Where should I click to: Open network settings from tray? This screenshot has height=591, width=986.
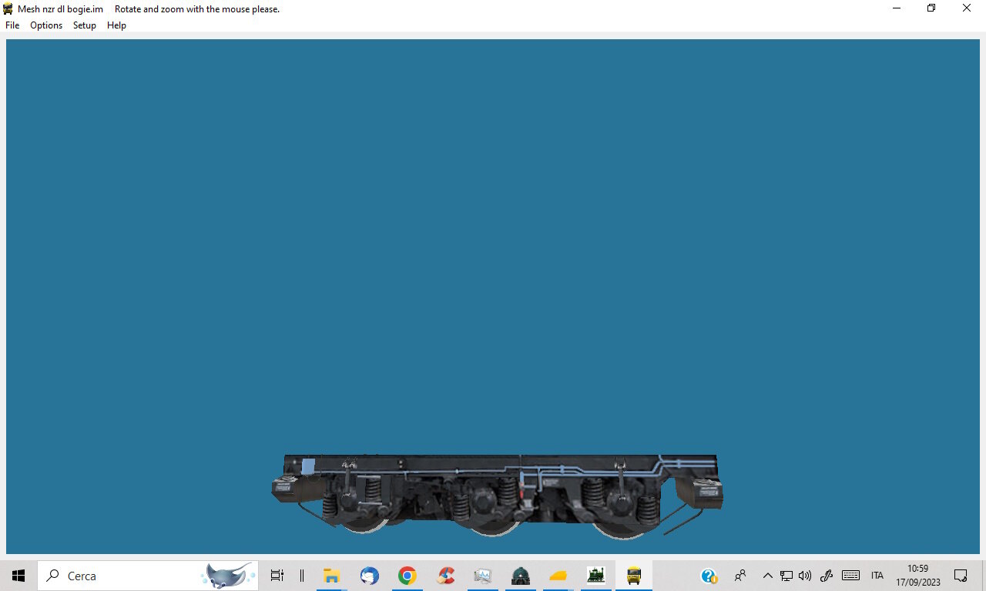click(x=786, y=576)
